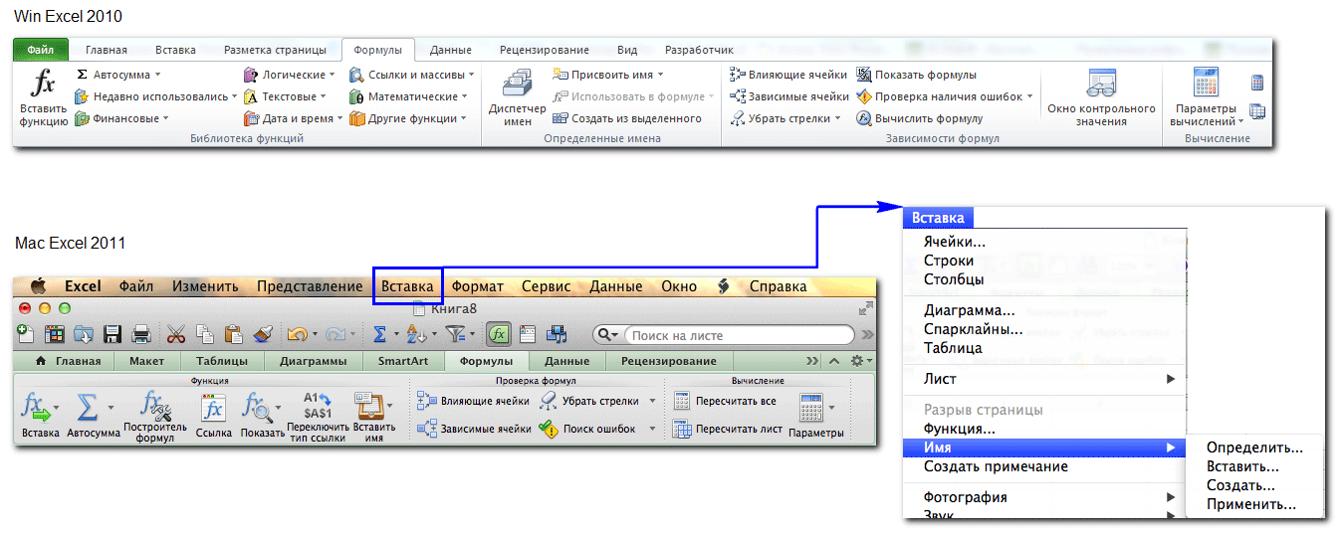Open Справка in Mac menu bar
The height and width of the screenshot is (535, 1342).
(778, 285)
